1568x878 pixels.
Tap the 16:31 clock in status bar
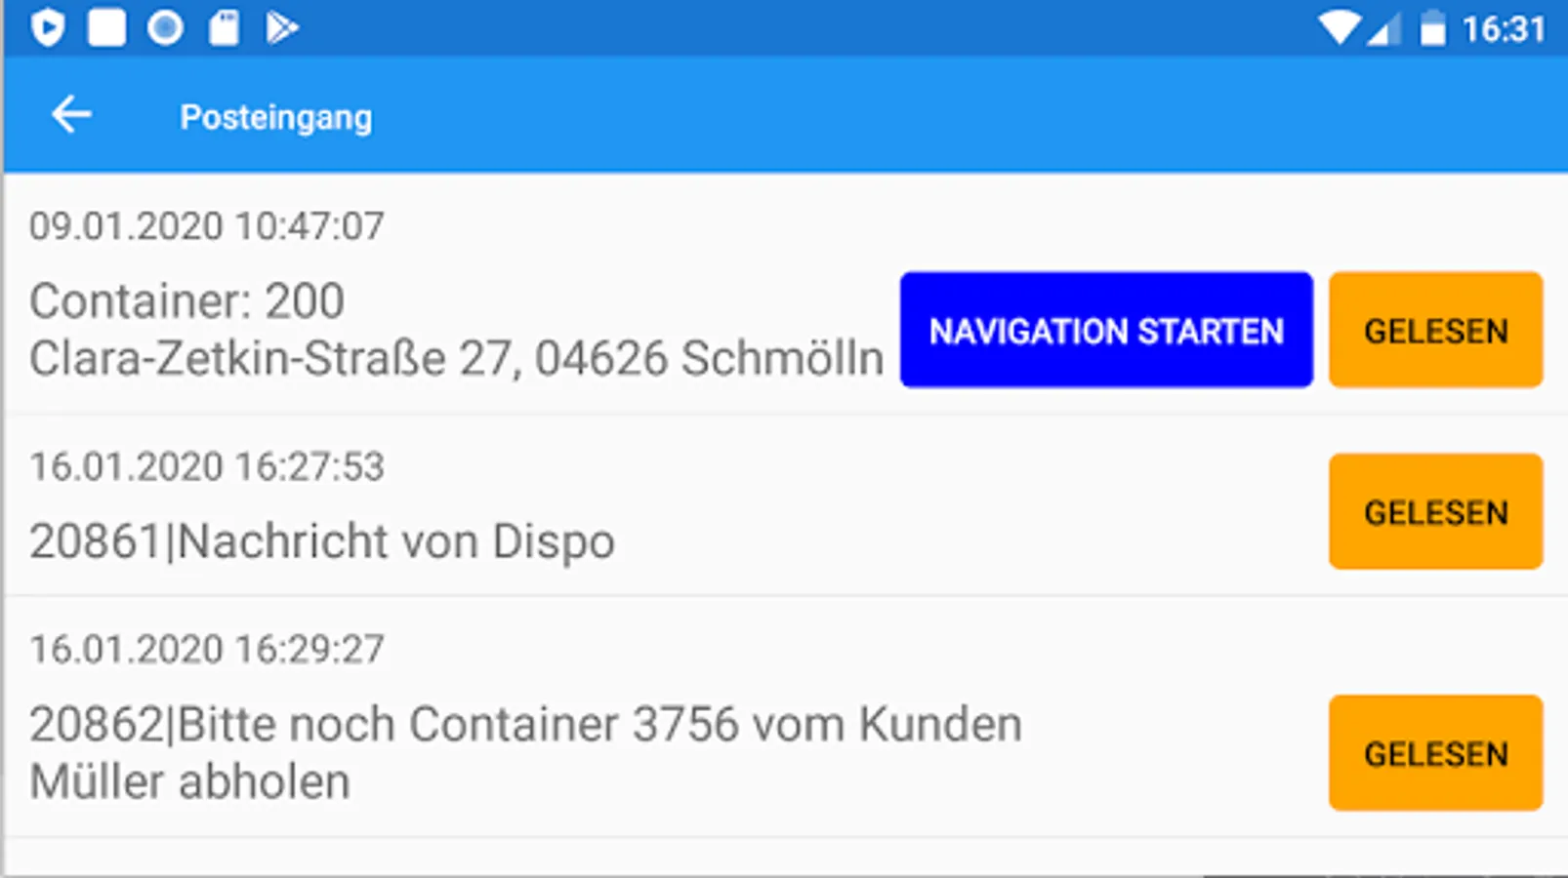tap(1504, 29)
